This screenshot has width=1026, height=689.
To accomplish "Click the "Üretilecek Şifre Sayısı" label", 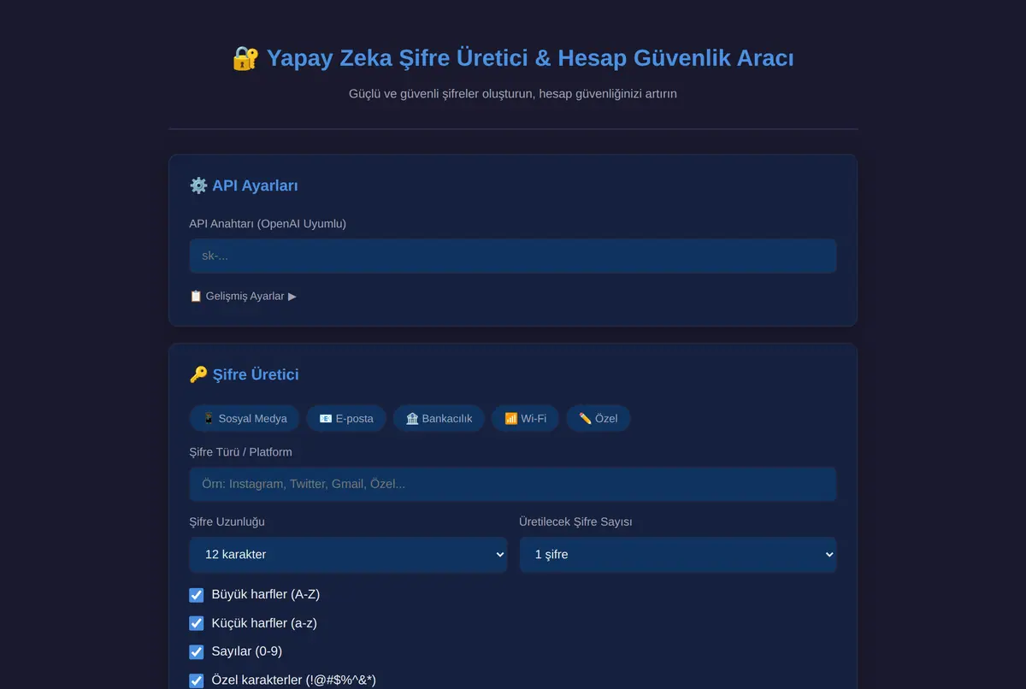I will pos(575,522).
